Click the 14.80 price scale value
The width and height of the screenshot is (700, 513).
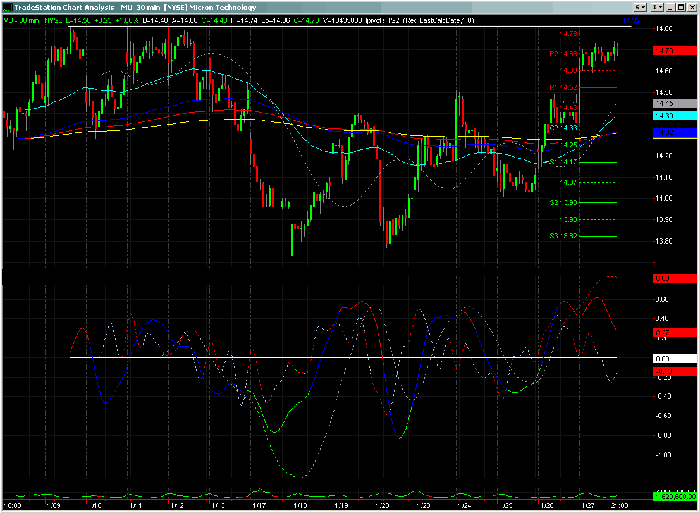[663, 28]
